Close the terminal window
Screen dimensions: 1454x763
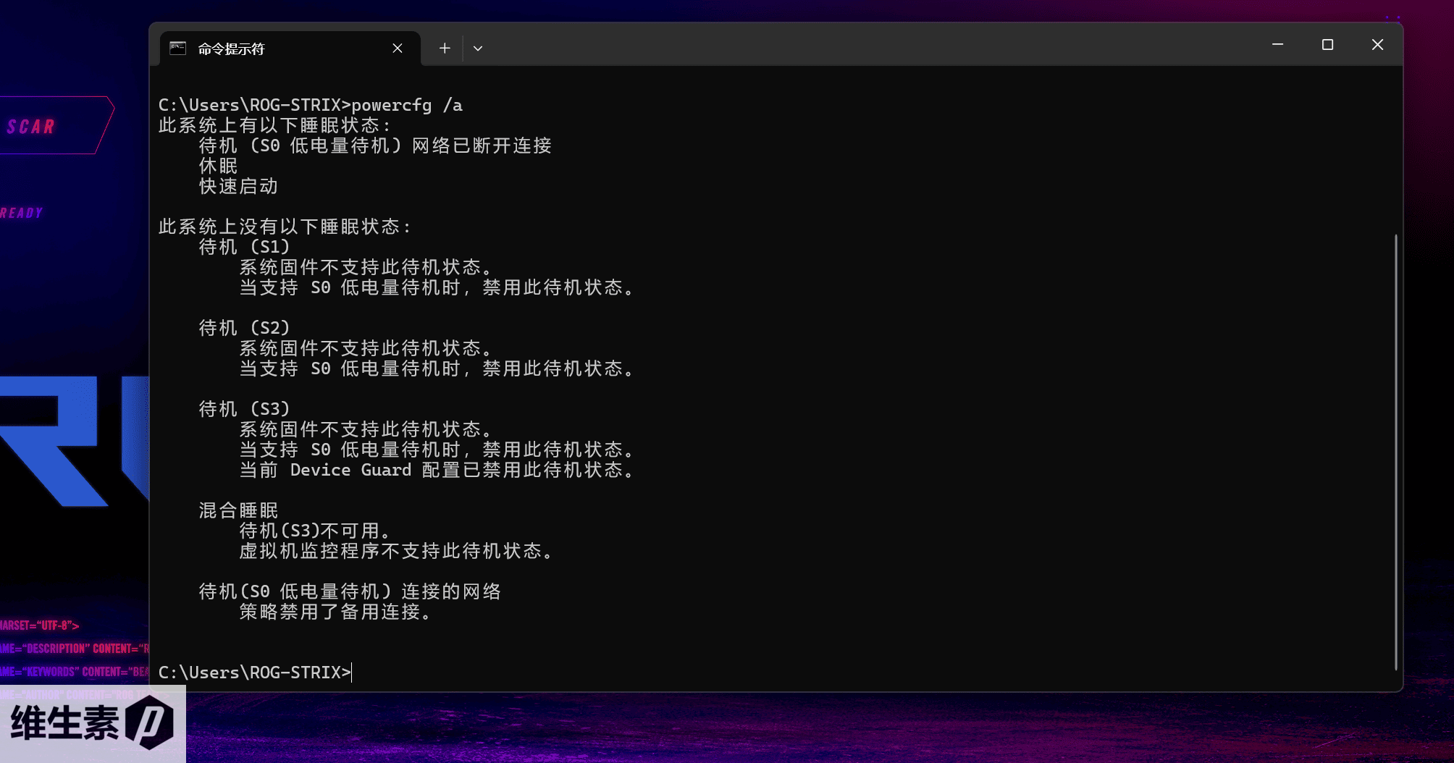1377,45
